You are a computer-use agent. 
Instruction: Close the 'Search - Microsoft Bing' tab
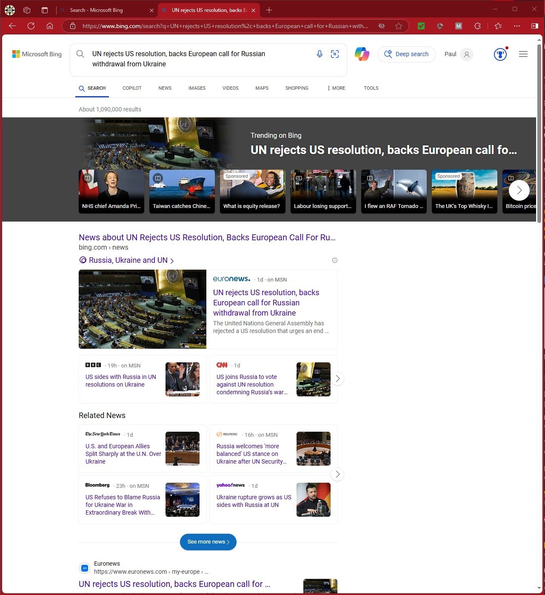[152, 10]
